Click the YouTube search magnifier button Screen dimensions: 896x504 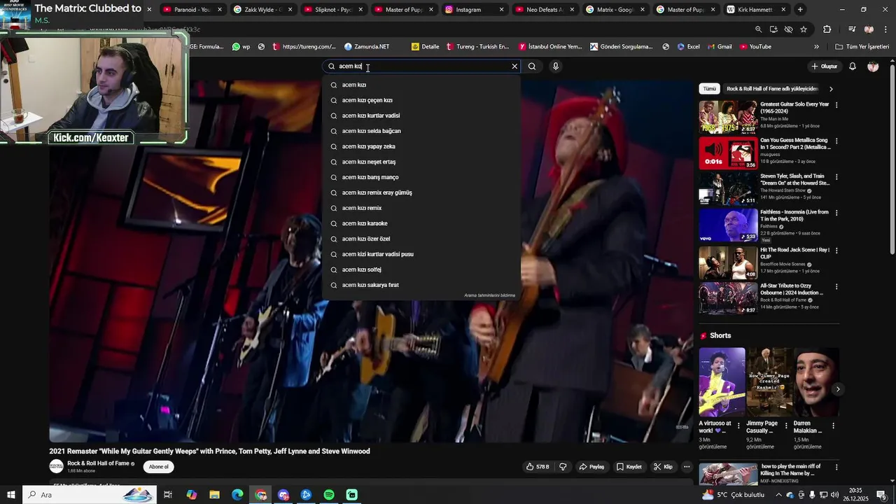click(x=532, y=66)
